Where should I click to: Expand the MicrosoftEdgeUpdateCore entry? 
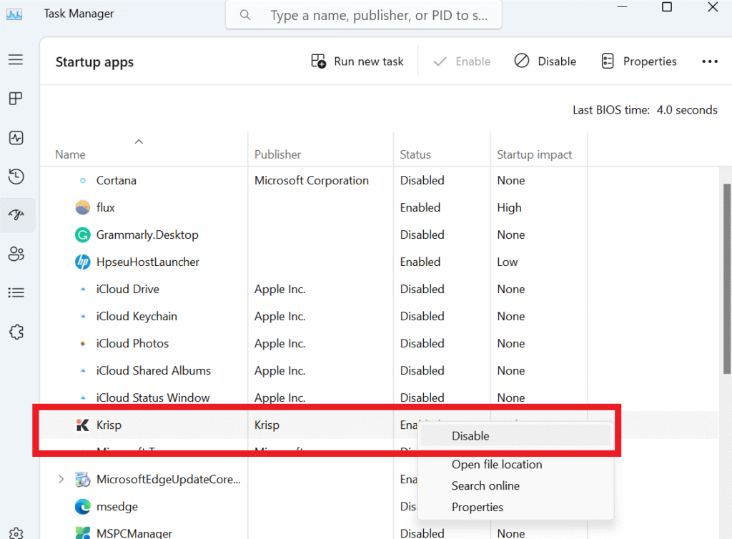click(x=61, y=479)
